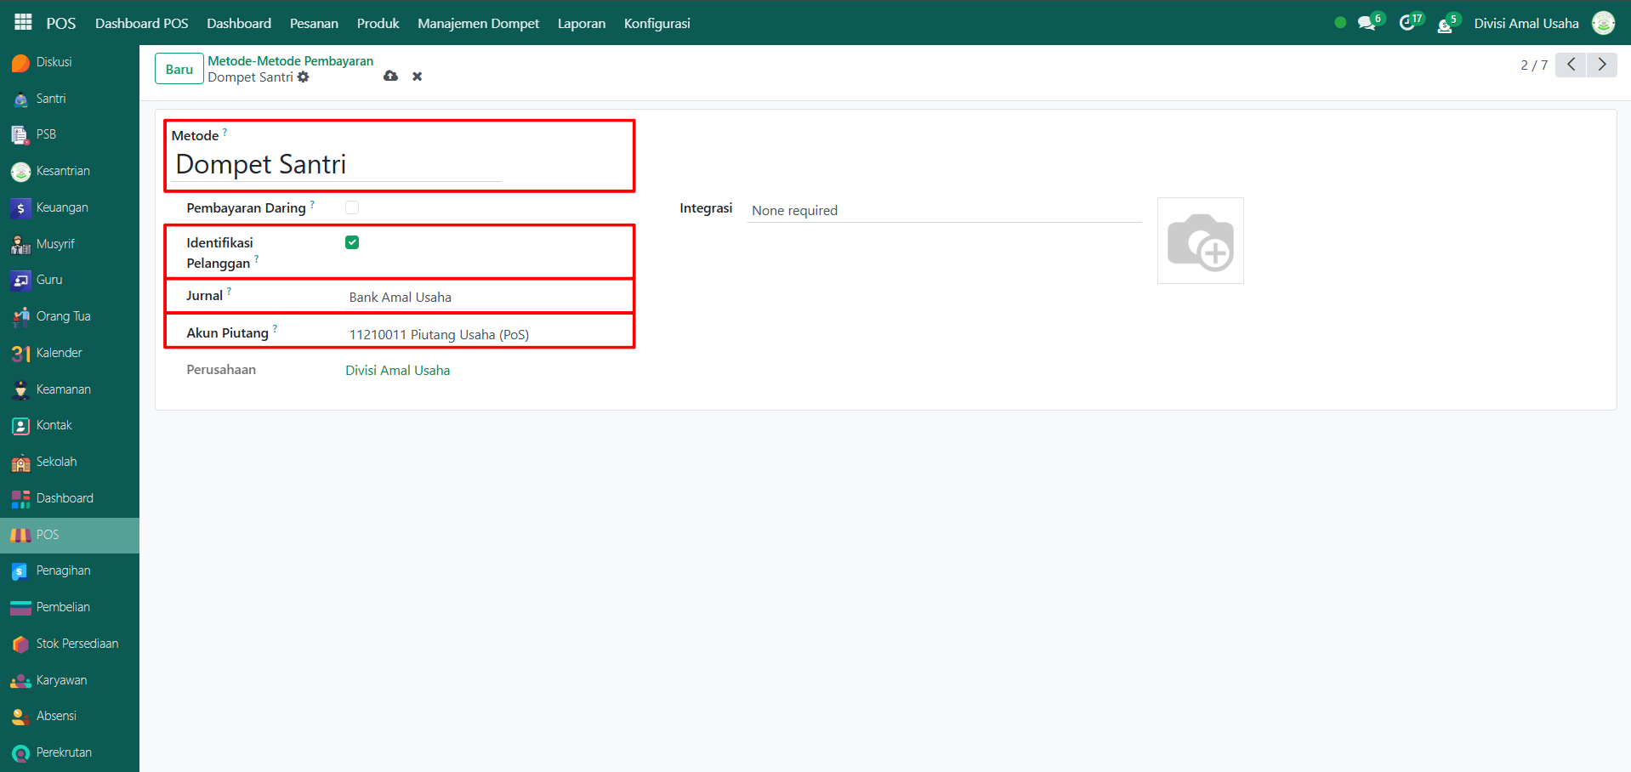1631x772 pixels.
Task: Go to Metode-Metode Pembayaran breadcrumb
Action: pos(290,61)
